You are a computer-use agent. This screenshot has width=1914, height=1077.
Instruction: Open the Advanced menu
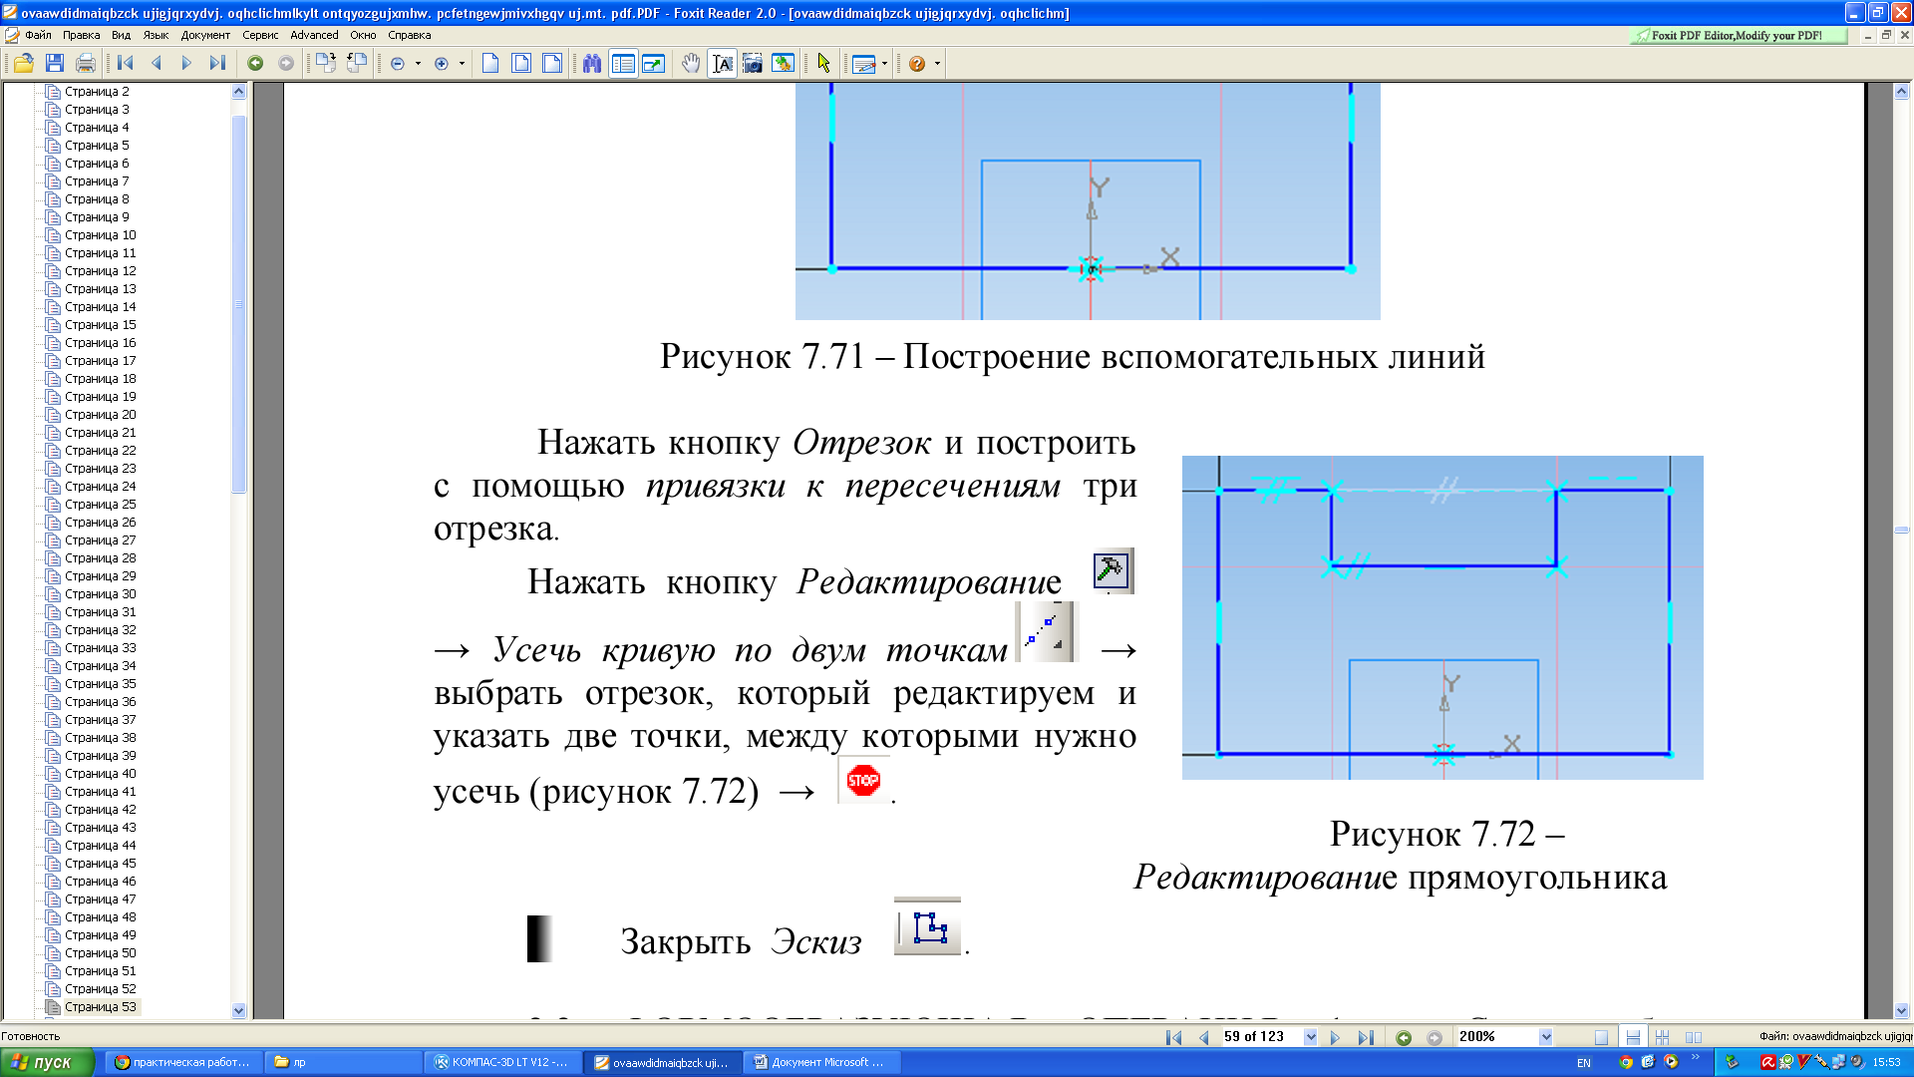314,35
